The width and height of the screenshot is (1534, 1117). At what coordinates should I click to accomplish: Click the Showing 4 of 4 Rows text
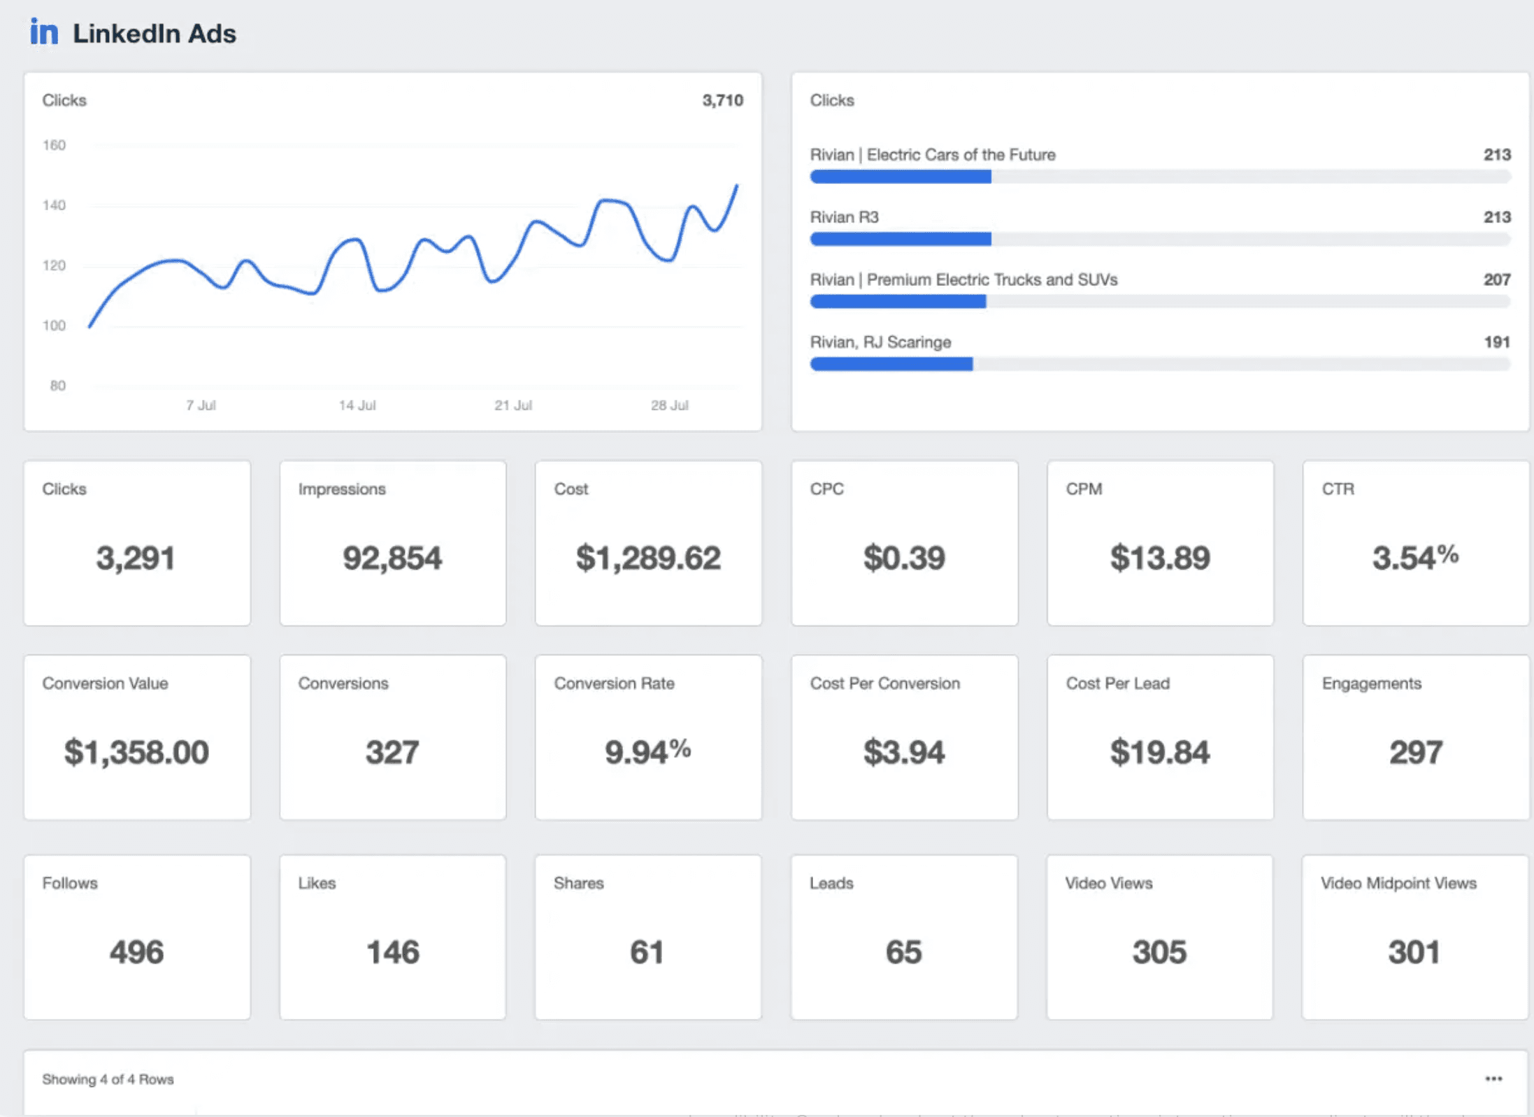point(108,1079)
